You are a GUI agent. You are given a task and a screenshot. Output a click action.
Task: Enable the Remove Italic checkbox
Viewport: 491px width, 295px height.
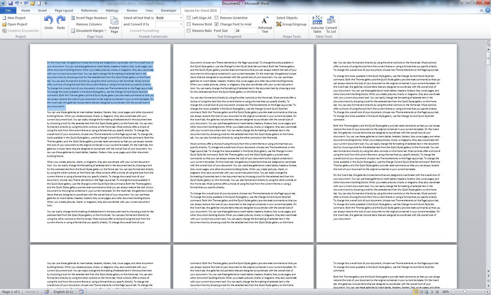pyautogui.click(x=189, y=31)
